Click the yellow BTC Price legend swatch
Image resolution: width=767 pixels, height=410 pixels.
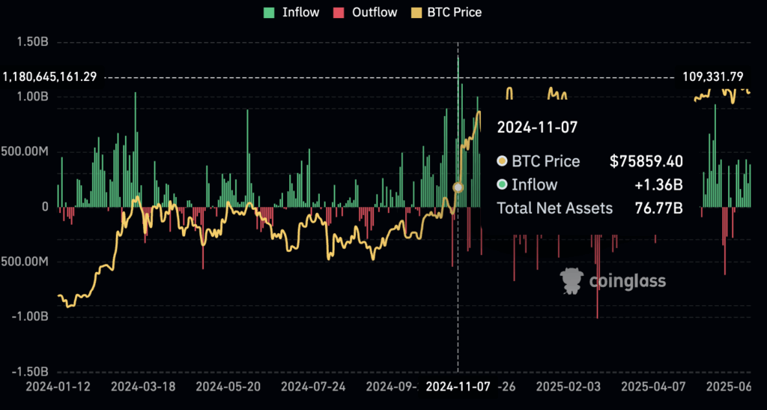click(418, 12)
